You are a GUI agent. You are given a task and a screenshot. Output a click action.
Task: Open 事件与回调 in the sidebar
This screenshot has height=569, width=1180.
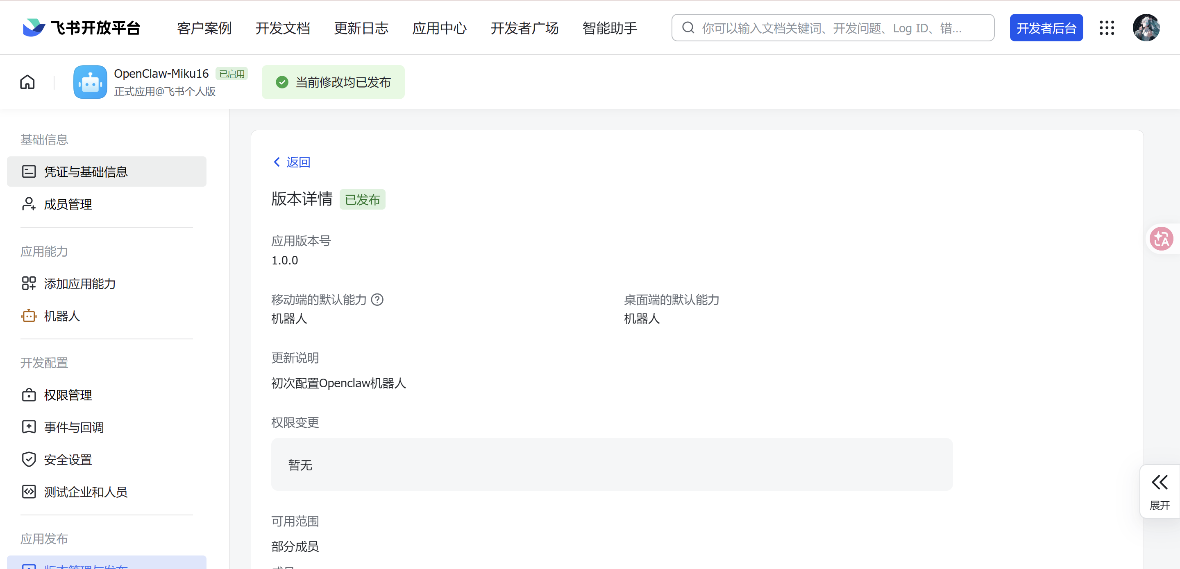point(73,427)
